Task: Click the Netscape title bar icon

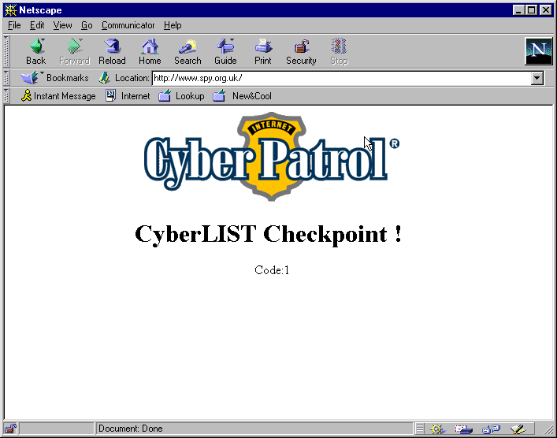Action: 11,10
